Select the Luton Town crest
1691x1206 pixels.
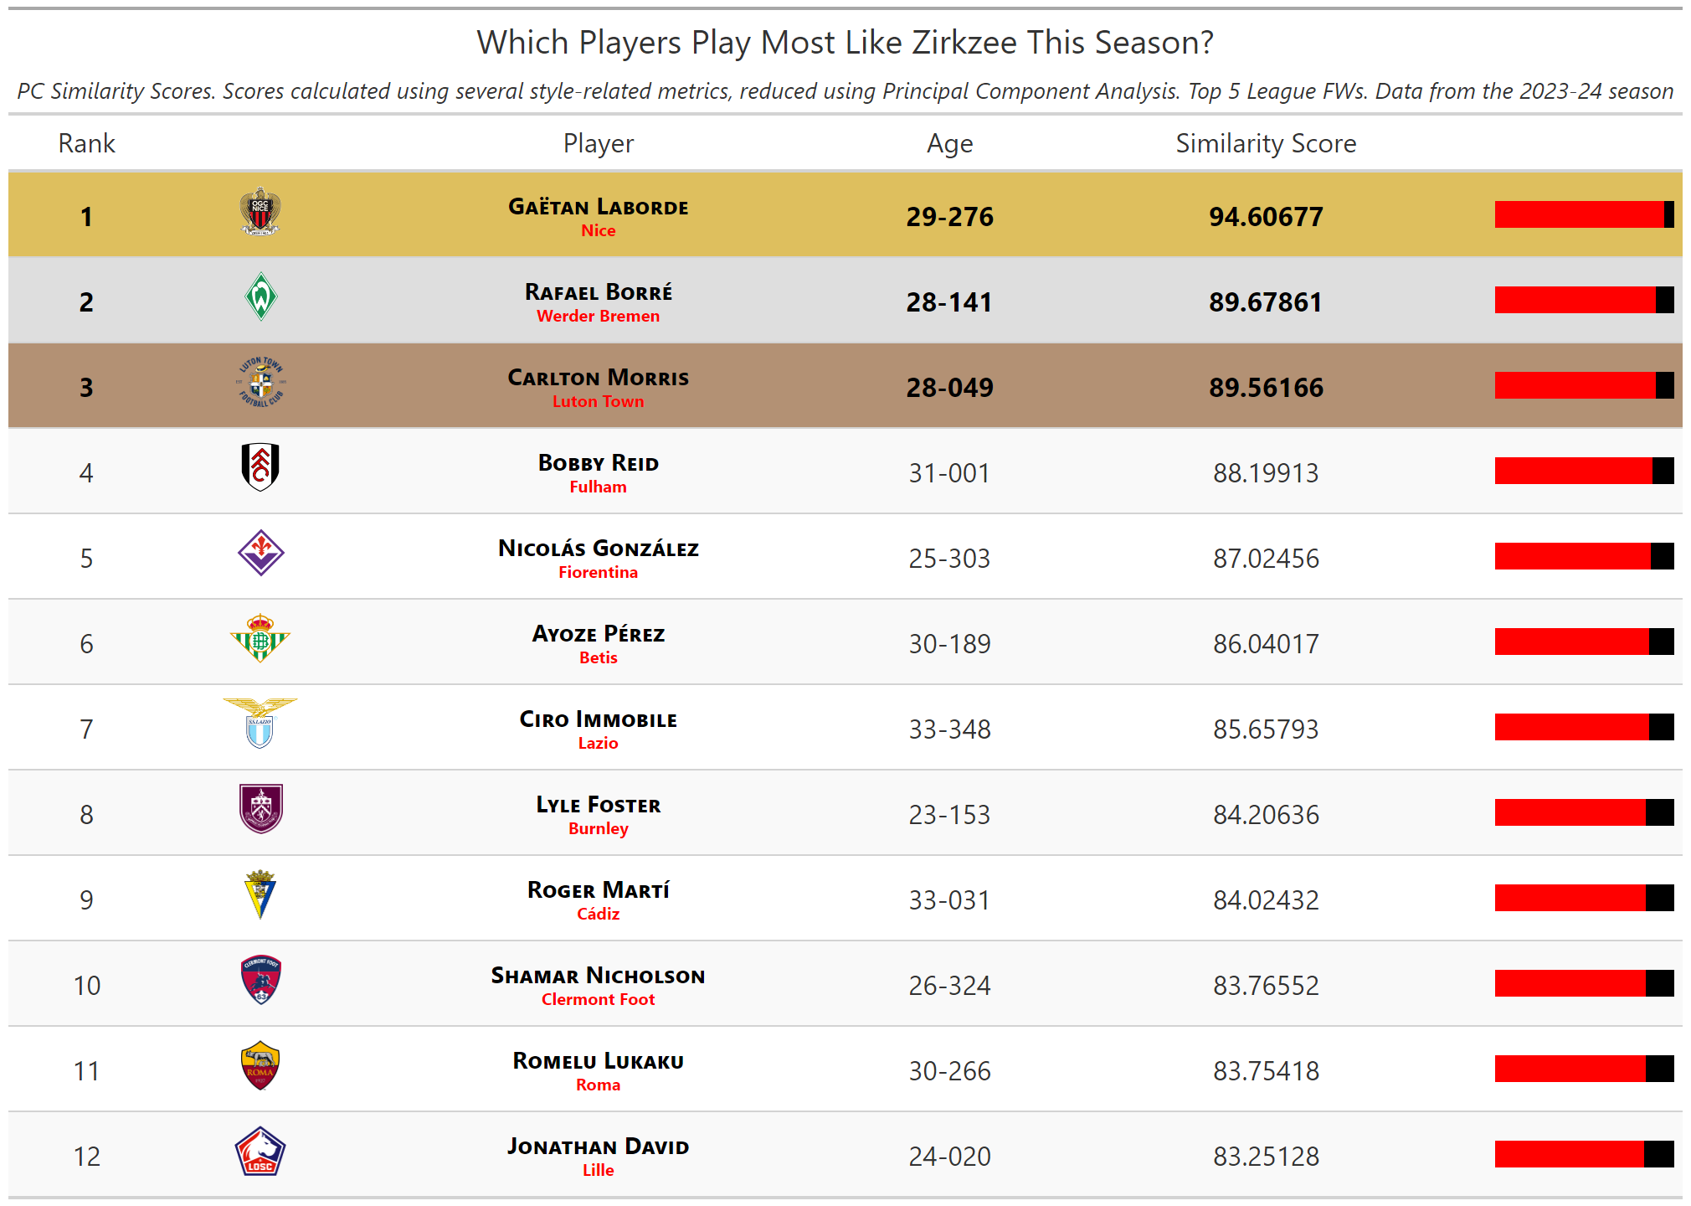pos(260,382)
